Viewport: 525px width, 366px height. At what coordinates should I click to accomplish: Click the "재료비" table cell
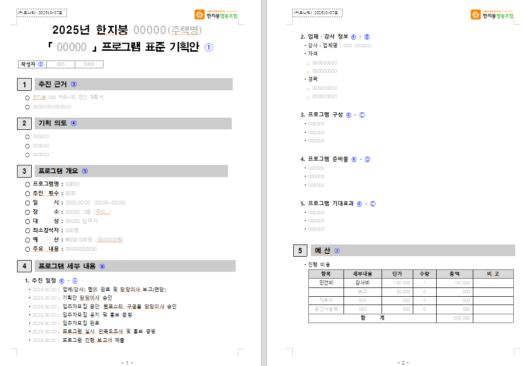326,301
